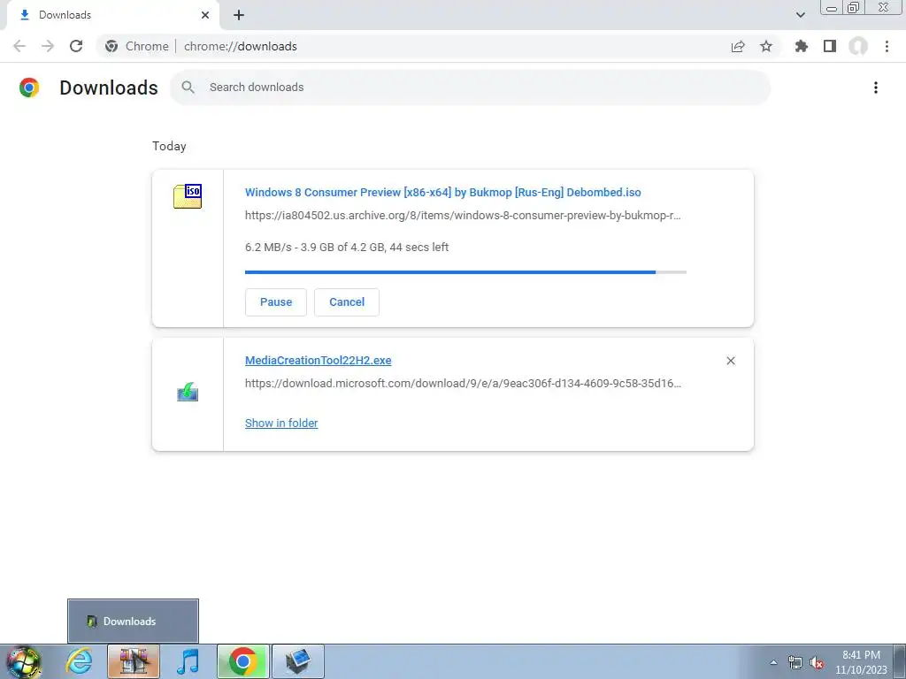
Task: Cancel the Windows 8 ISO download
Action: [x=347, y=302]
